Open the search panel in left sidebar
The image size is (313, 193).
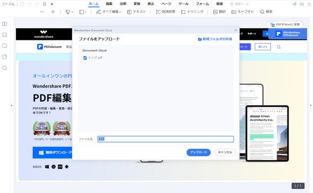click(x=4, y=68)
